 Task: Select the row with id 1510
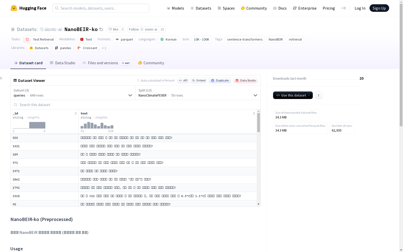tap(133, 196)
